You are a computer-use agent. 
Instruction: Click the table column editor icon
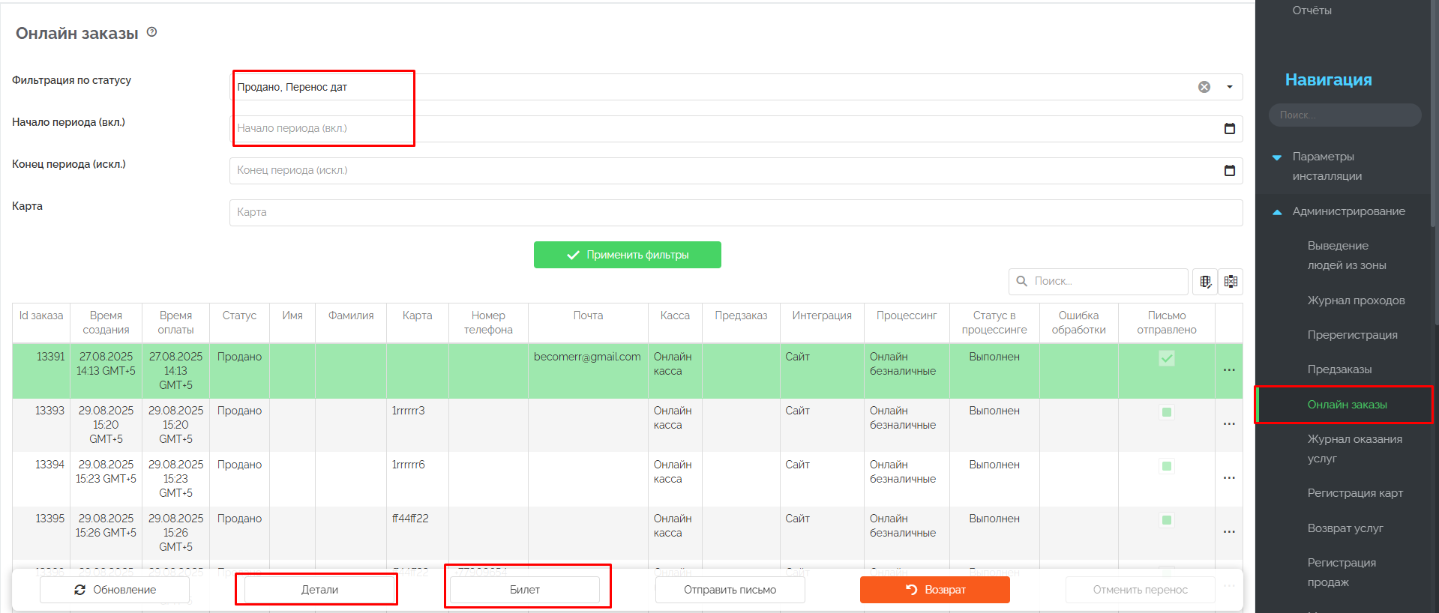[1205, 282]
